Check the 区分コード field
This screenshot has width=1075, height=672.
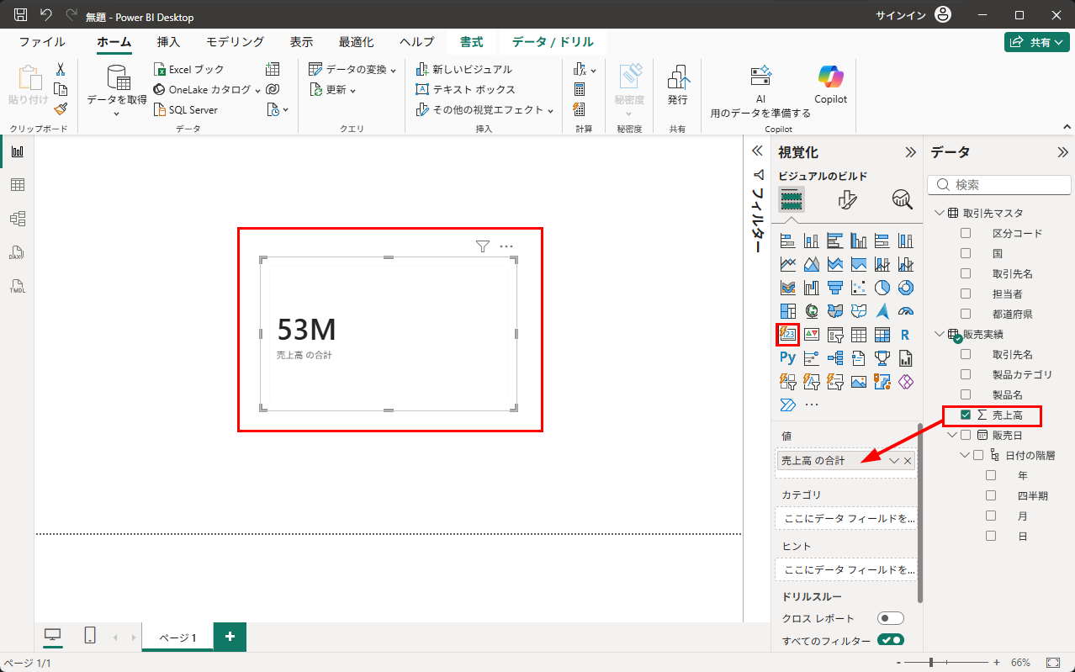[x=966, y=233]
